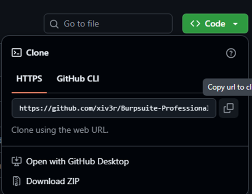Click the ZIP file icon

click(17, 181)
